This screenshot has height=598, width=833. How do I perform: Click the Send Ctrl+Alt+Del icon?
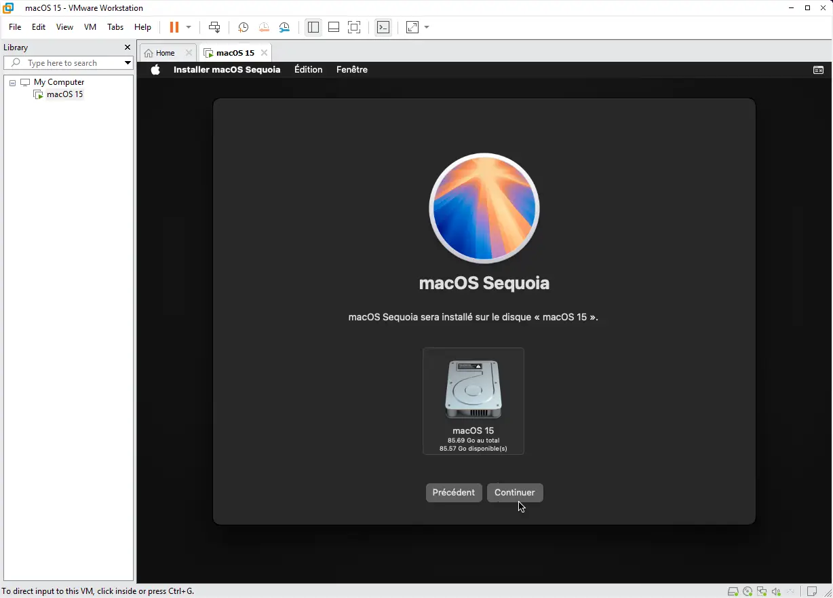click(x=214, y=27)
